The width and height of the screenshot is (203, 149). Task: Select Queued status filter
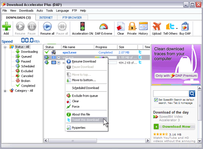26,57
